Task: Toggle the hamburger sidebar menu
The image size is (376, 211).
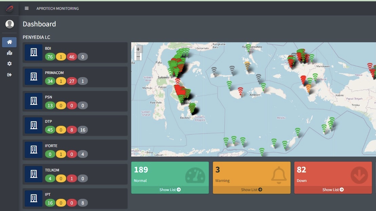Action: pyautogui.click(x=27, y=8)
